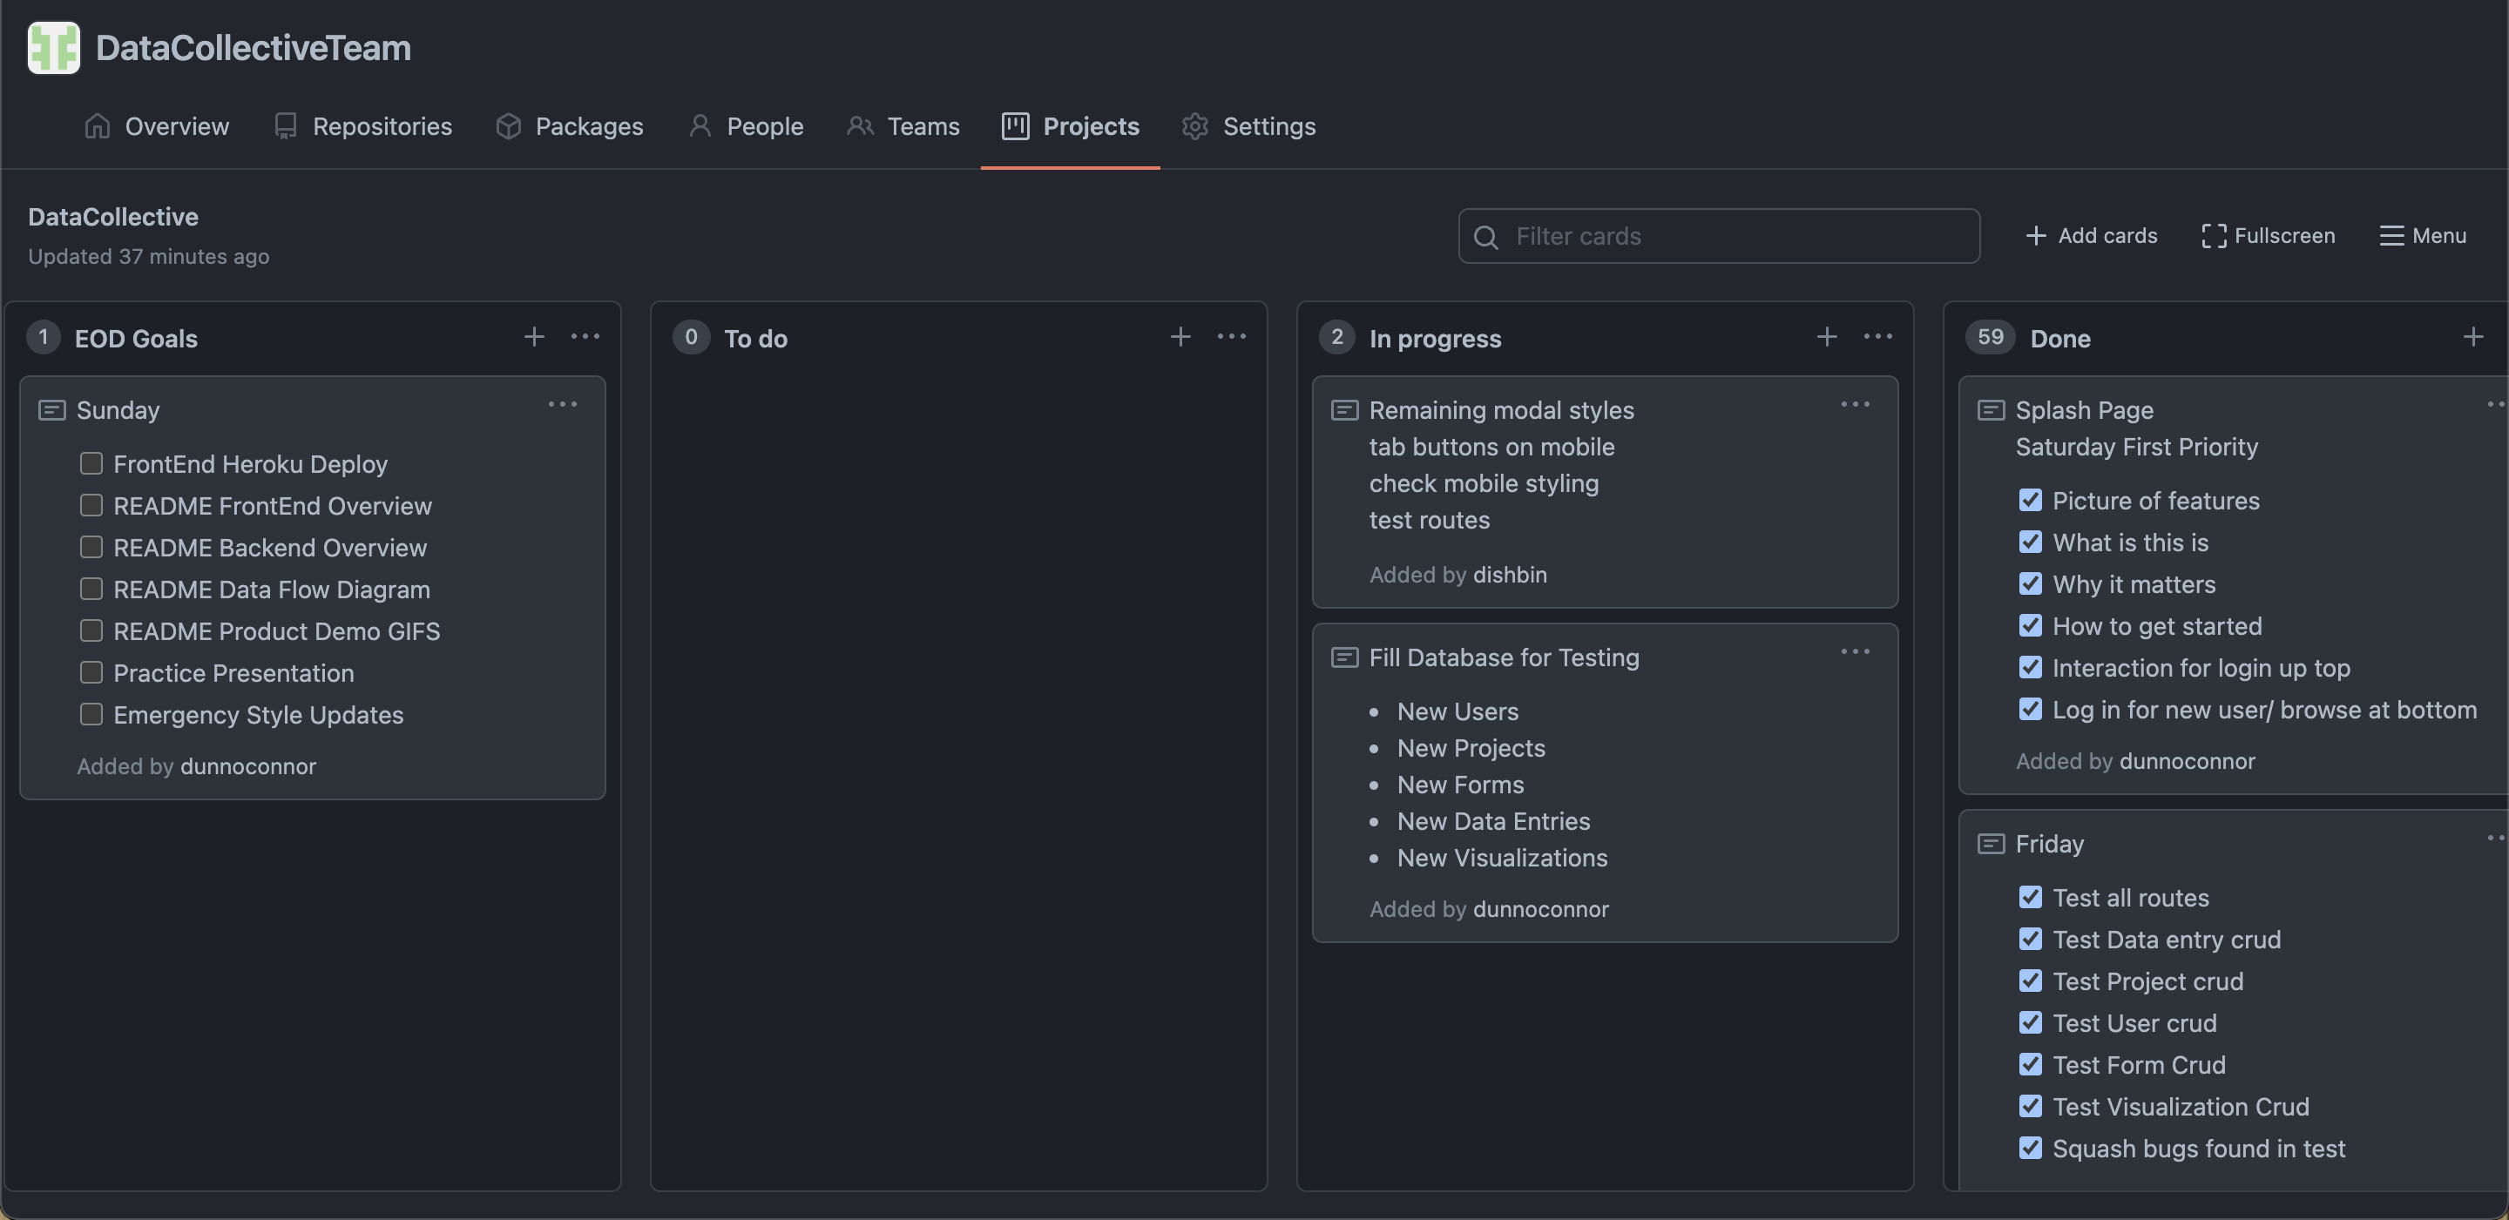Switch to Packages tab
This screenshot has height=1220, width=2509.
[569, 126]
